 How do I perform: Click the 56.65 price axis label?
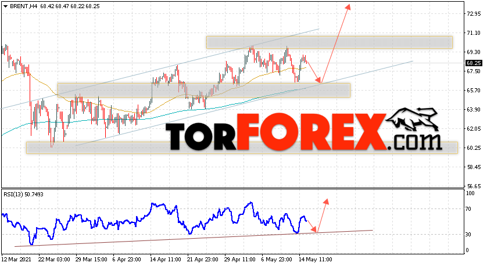[474, 186]
